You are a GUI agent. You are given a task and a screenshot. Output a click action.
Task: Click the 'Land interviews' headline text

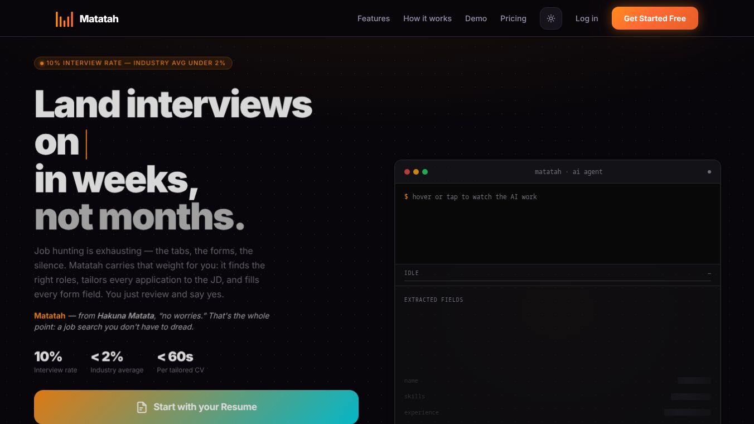[173, 104]
